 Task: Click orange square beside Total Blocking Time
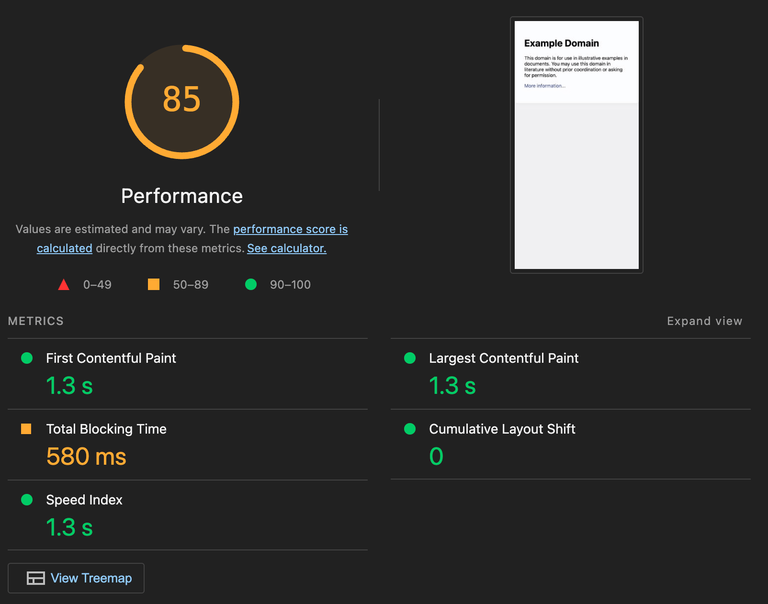coord(26,429)
